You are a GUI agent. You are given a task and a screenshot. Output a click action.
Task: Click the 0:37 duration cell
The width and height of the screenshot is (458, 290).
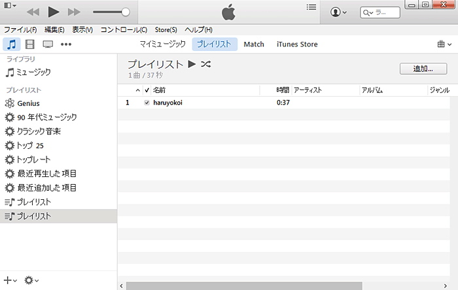(x=283, y=103)
